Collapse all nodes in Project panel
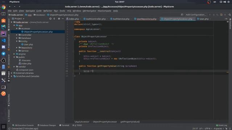The width and height of the screenshot is (232, 130). (x=54, y=19)
